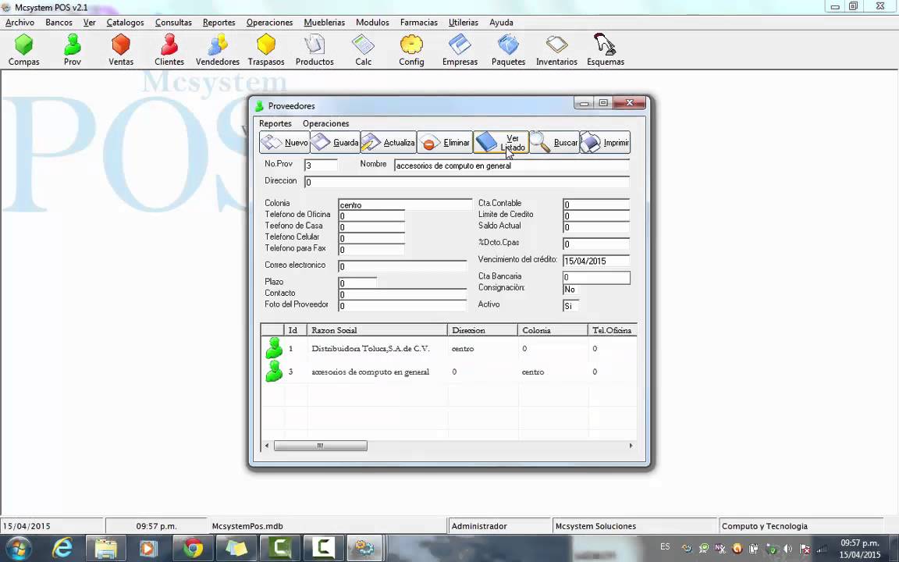Launch the Calc calculator icon

[363, 50]
